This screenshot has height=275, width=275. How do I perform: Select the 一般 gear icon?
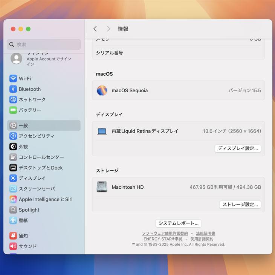tap(13, 125)
